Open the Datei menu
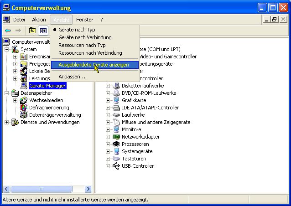Screen dimensions: 291x206 [x=19, y=20]
